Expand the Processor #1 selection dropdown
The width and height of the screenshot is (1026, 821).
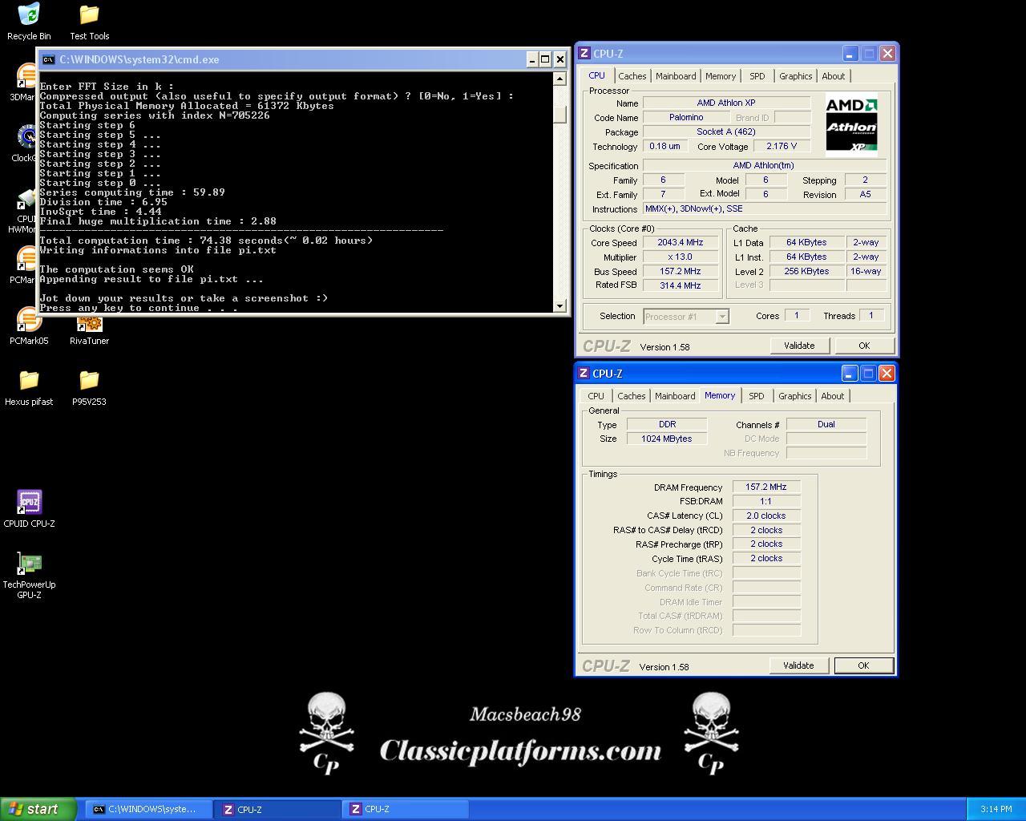tap(721, 317)
